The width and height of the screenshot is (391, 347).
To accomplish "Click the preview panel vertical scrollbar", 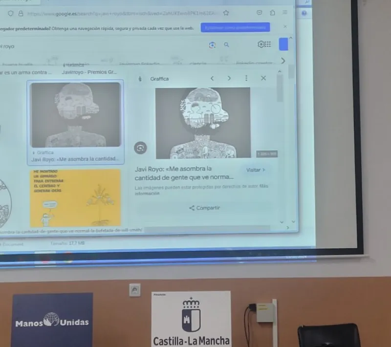I will (x=280, y=88).
